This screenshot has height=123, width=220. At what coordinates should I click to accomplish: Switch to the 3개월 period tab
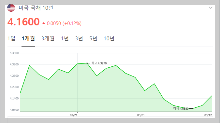click(48, 38)
